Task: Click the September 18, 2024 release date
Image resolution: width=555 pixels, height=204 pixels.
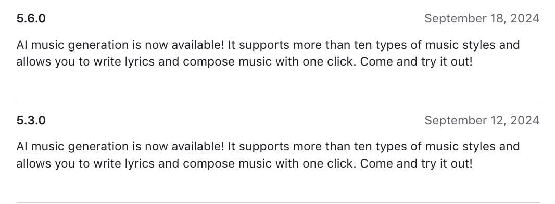Action: 482,18
